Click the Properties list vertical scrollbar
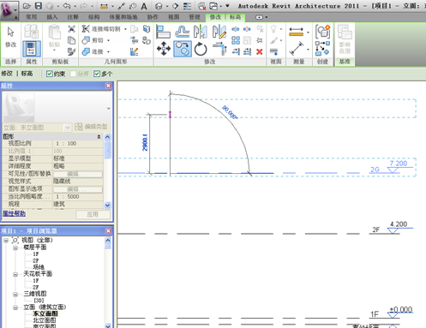Screen dimensions: 426x328 [x=107, y=170]
